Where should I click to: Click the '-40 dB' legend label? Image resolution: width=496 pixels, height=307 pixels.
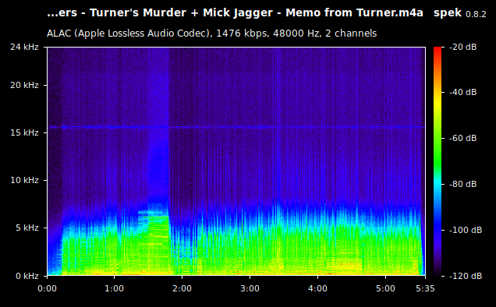click(462, 92)
